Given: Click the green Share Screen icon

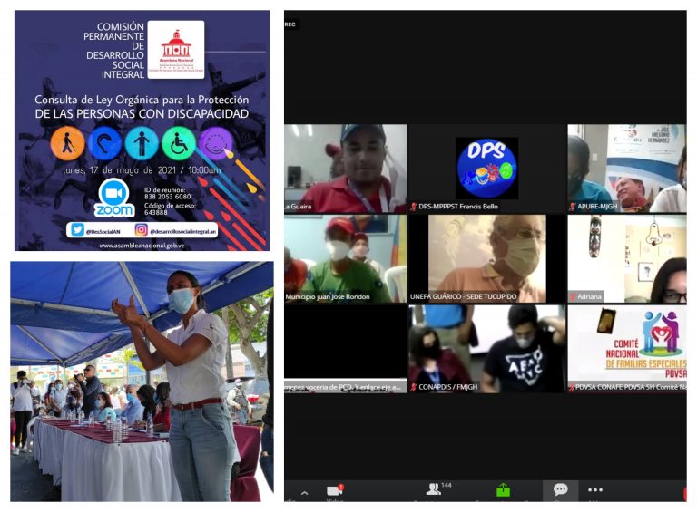Looking at the screenshot, I should (503, 489).
